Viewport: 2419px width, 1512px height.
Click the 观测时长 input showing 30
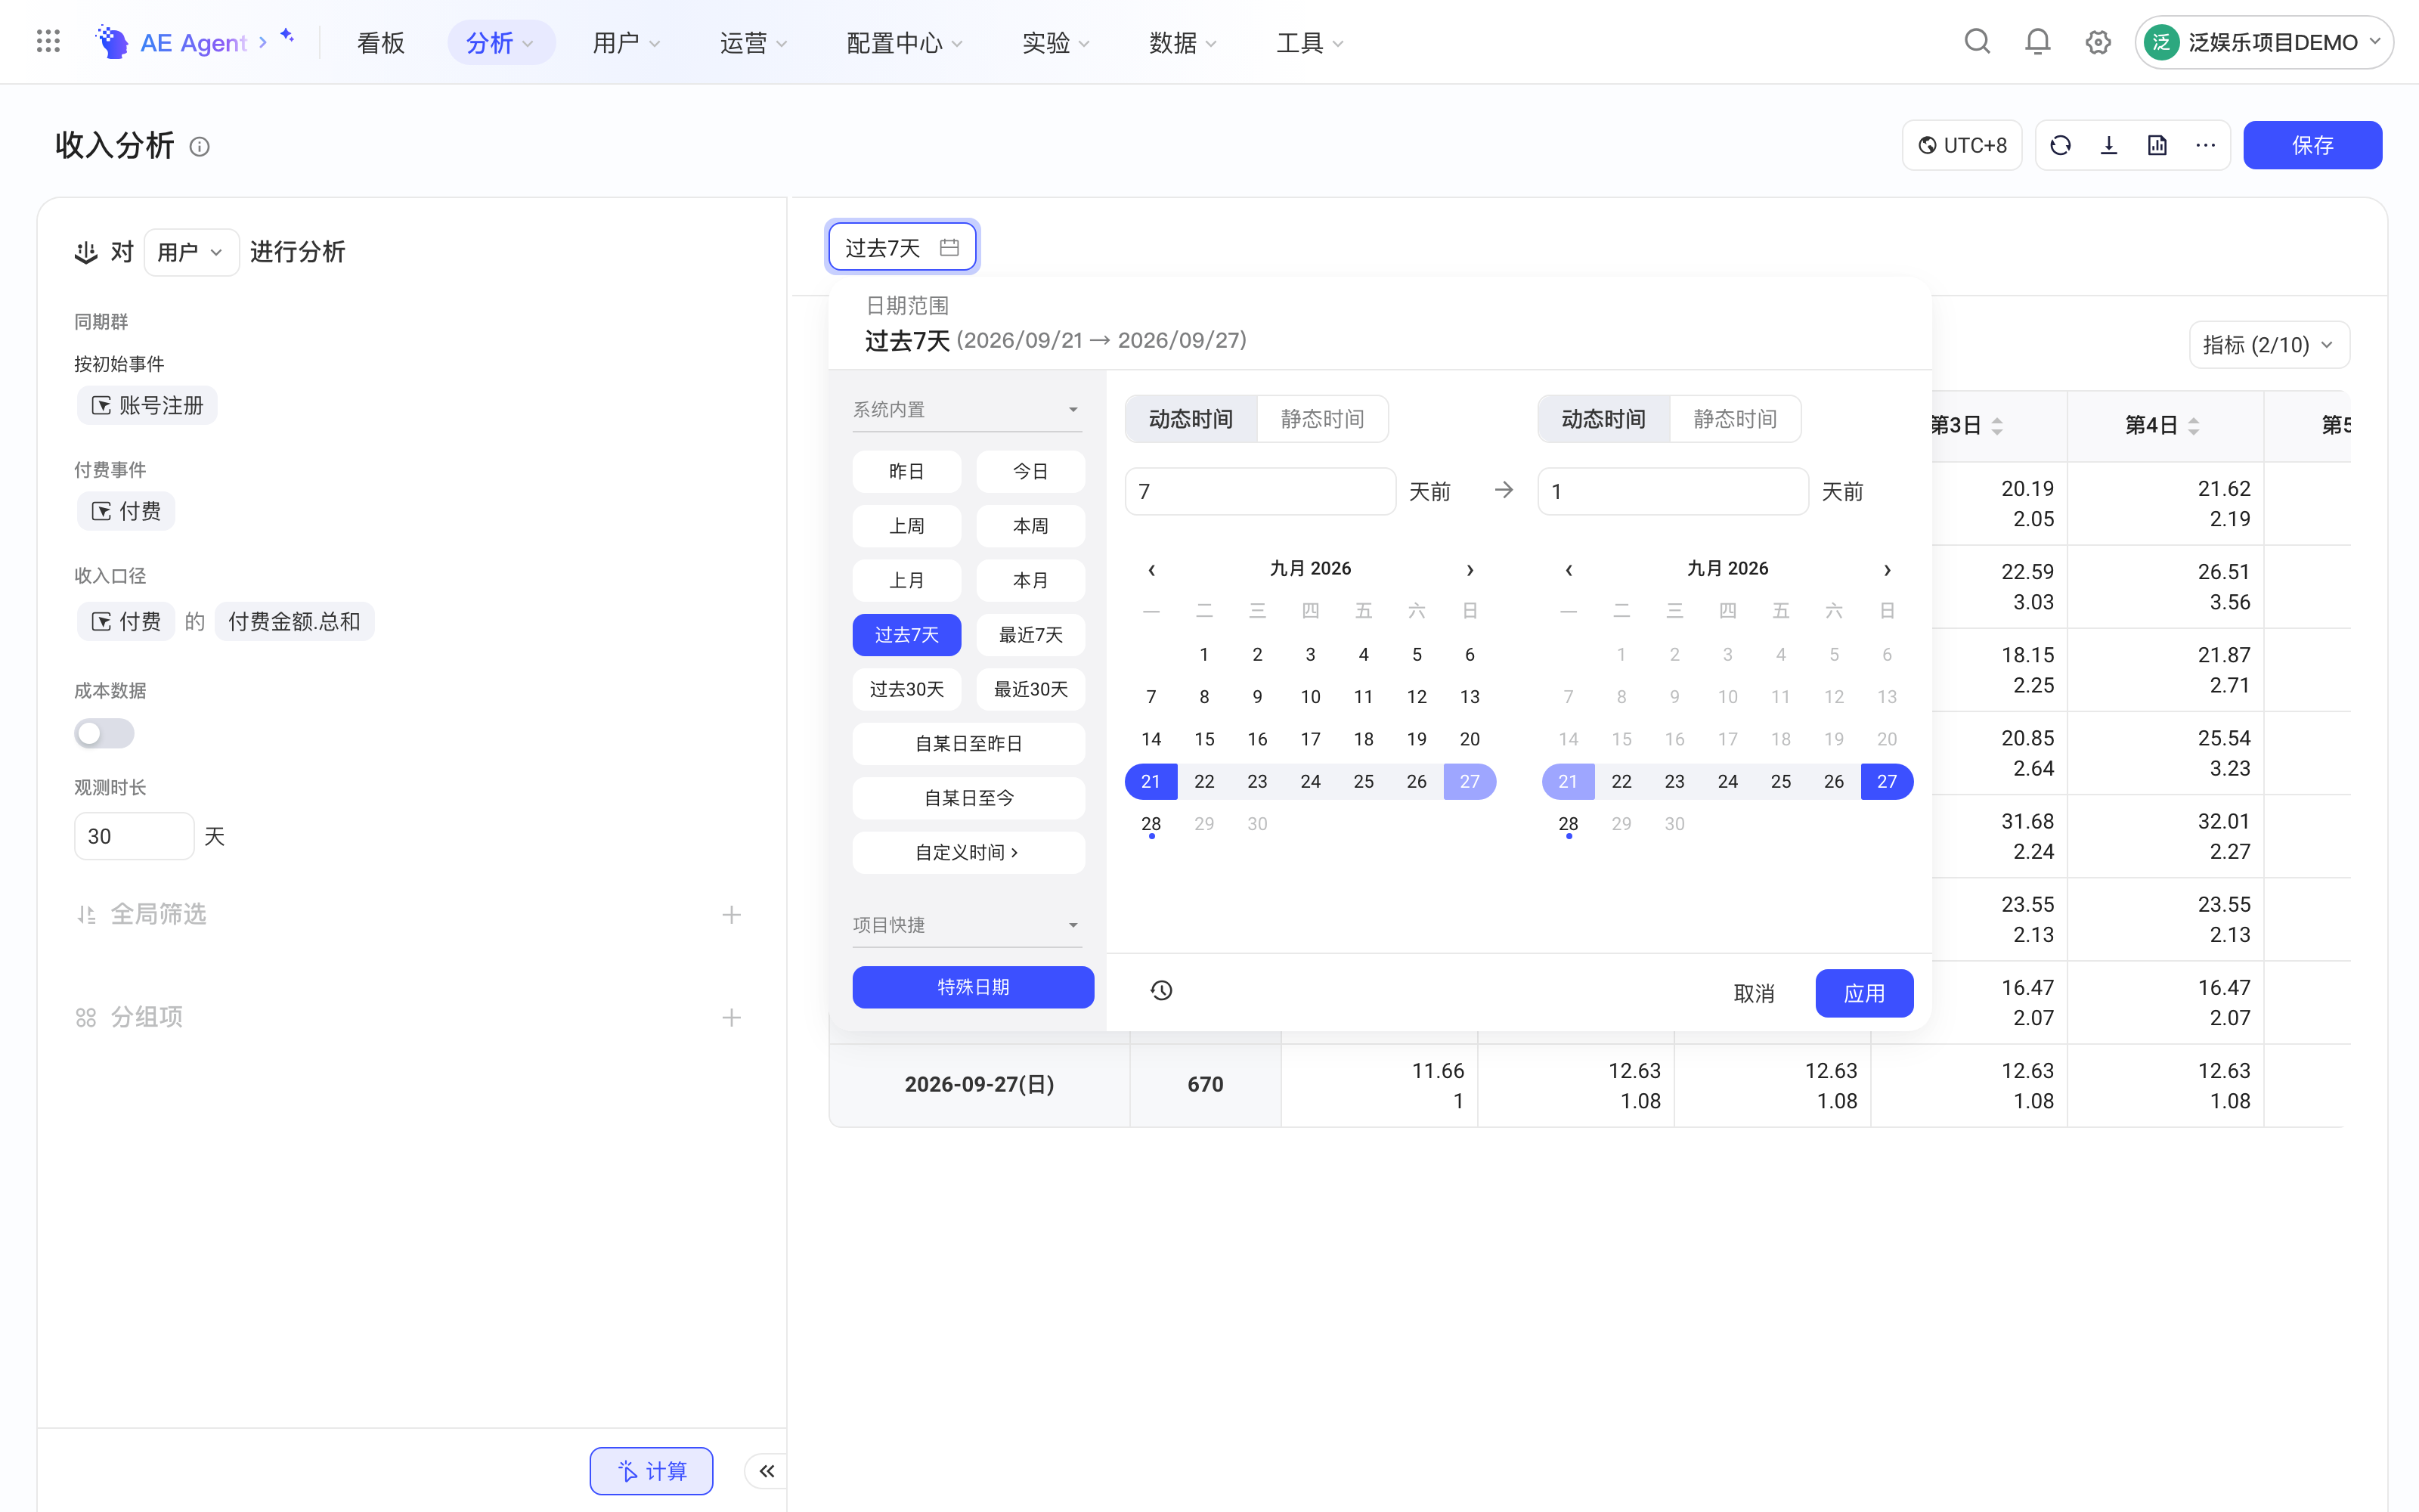(x=134, y=836)
